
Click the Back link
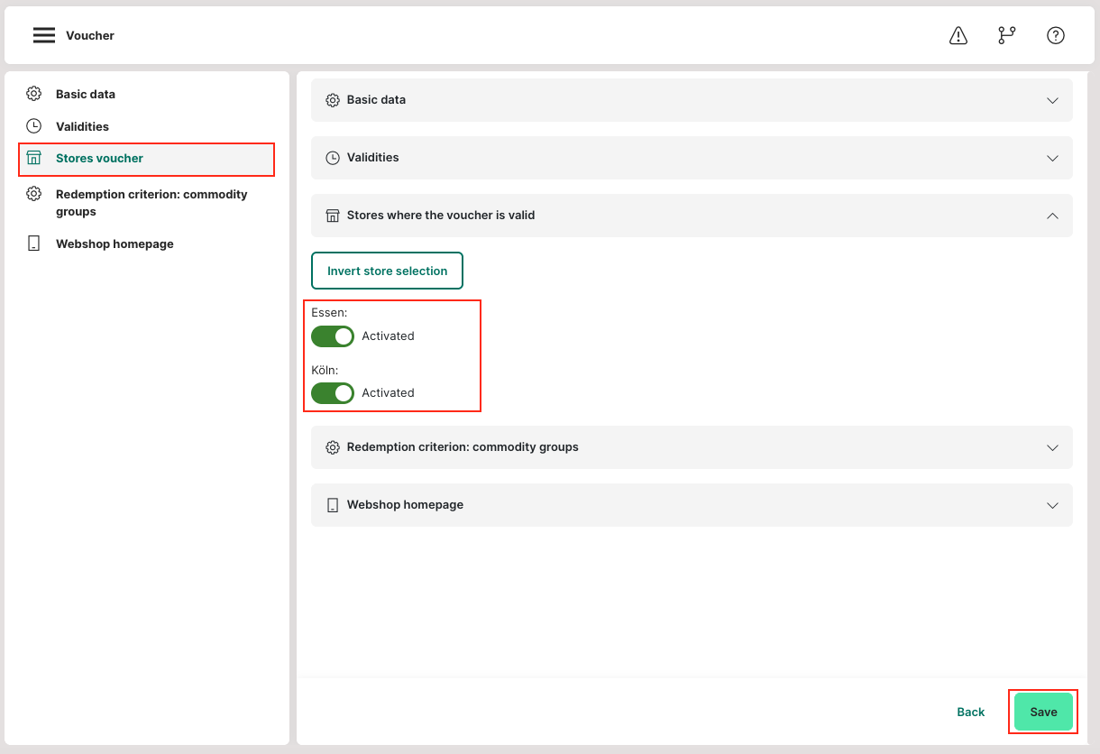(x=970, y=712)
